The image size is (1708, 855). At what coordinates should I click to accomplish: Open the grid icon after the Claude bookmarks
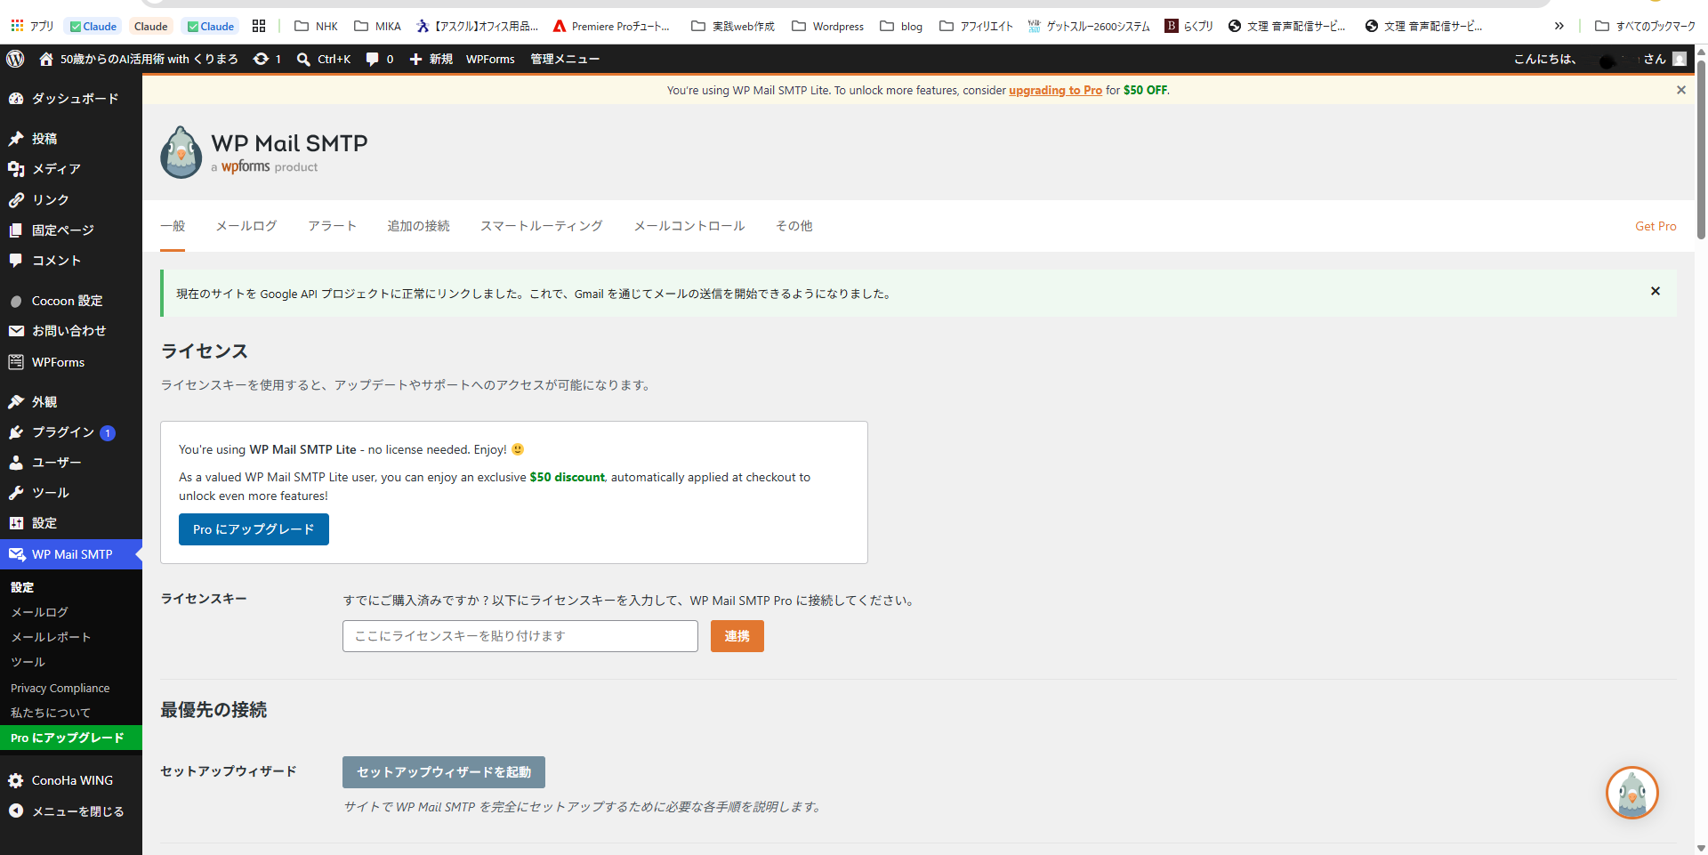click(259, 26)
